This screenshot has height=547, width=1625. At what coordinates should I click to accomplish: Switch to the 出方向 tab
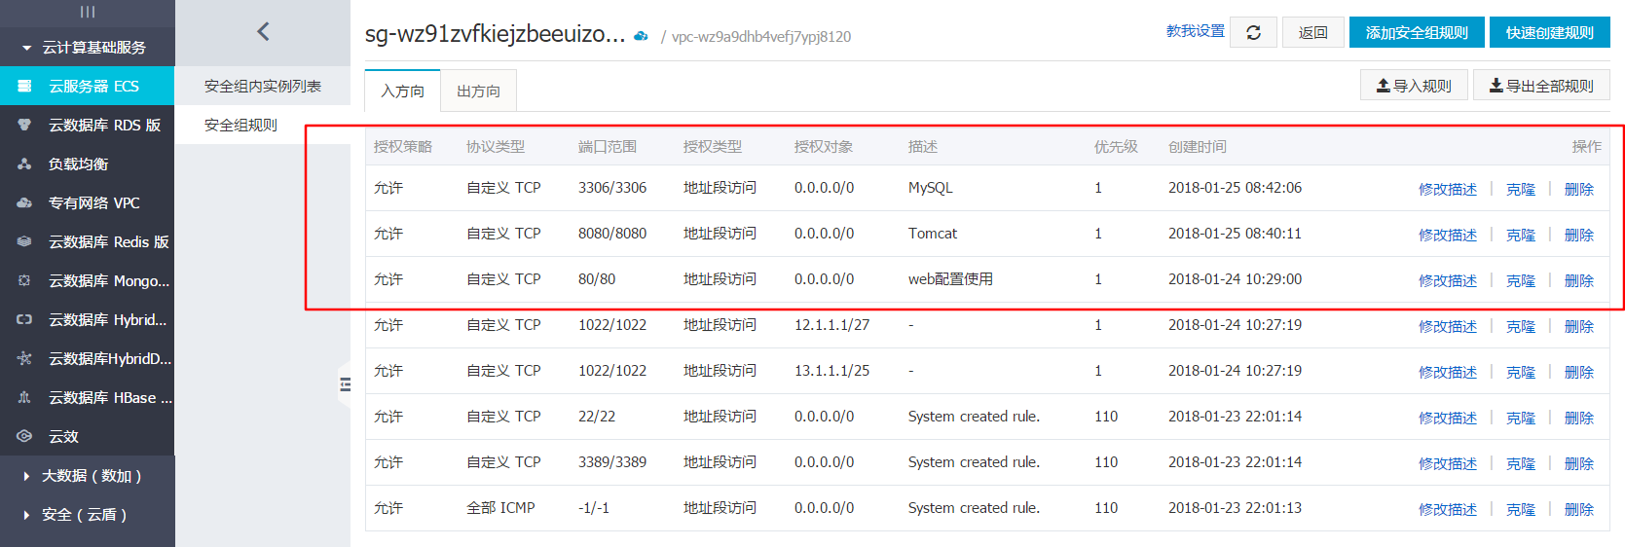point(478,91)
